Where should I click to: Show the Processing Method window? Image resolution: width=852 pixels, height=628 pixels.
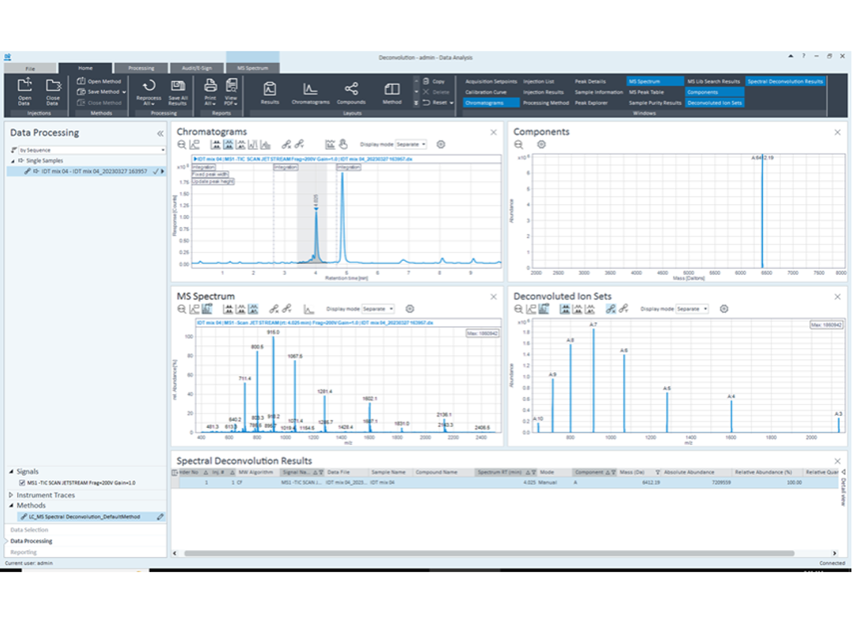tap(546, 102)
